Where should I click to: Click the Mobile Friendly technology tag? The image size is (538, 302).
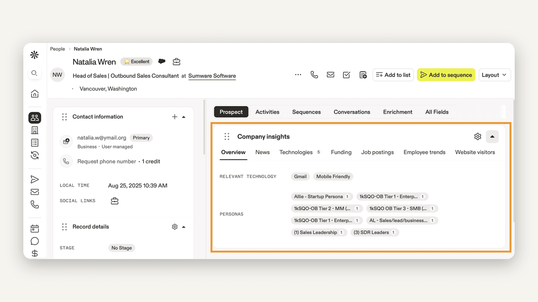point(333,177)
